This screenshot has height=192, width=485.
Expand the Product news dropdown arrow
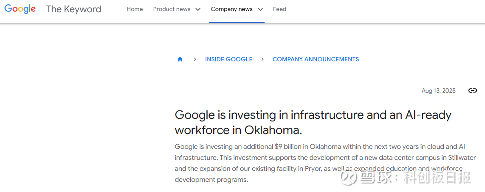click(197, 9)
